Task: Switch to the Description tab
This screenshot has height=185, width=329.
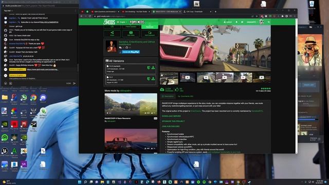Action: [168, 96]
